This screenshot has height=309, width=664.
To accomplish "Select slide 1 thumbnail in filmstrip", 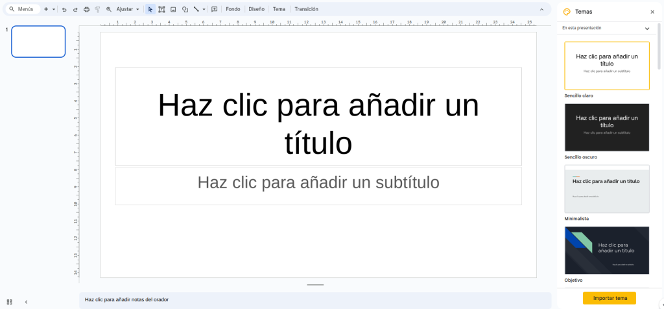I will pos(38,42).
